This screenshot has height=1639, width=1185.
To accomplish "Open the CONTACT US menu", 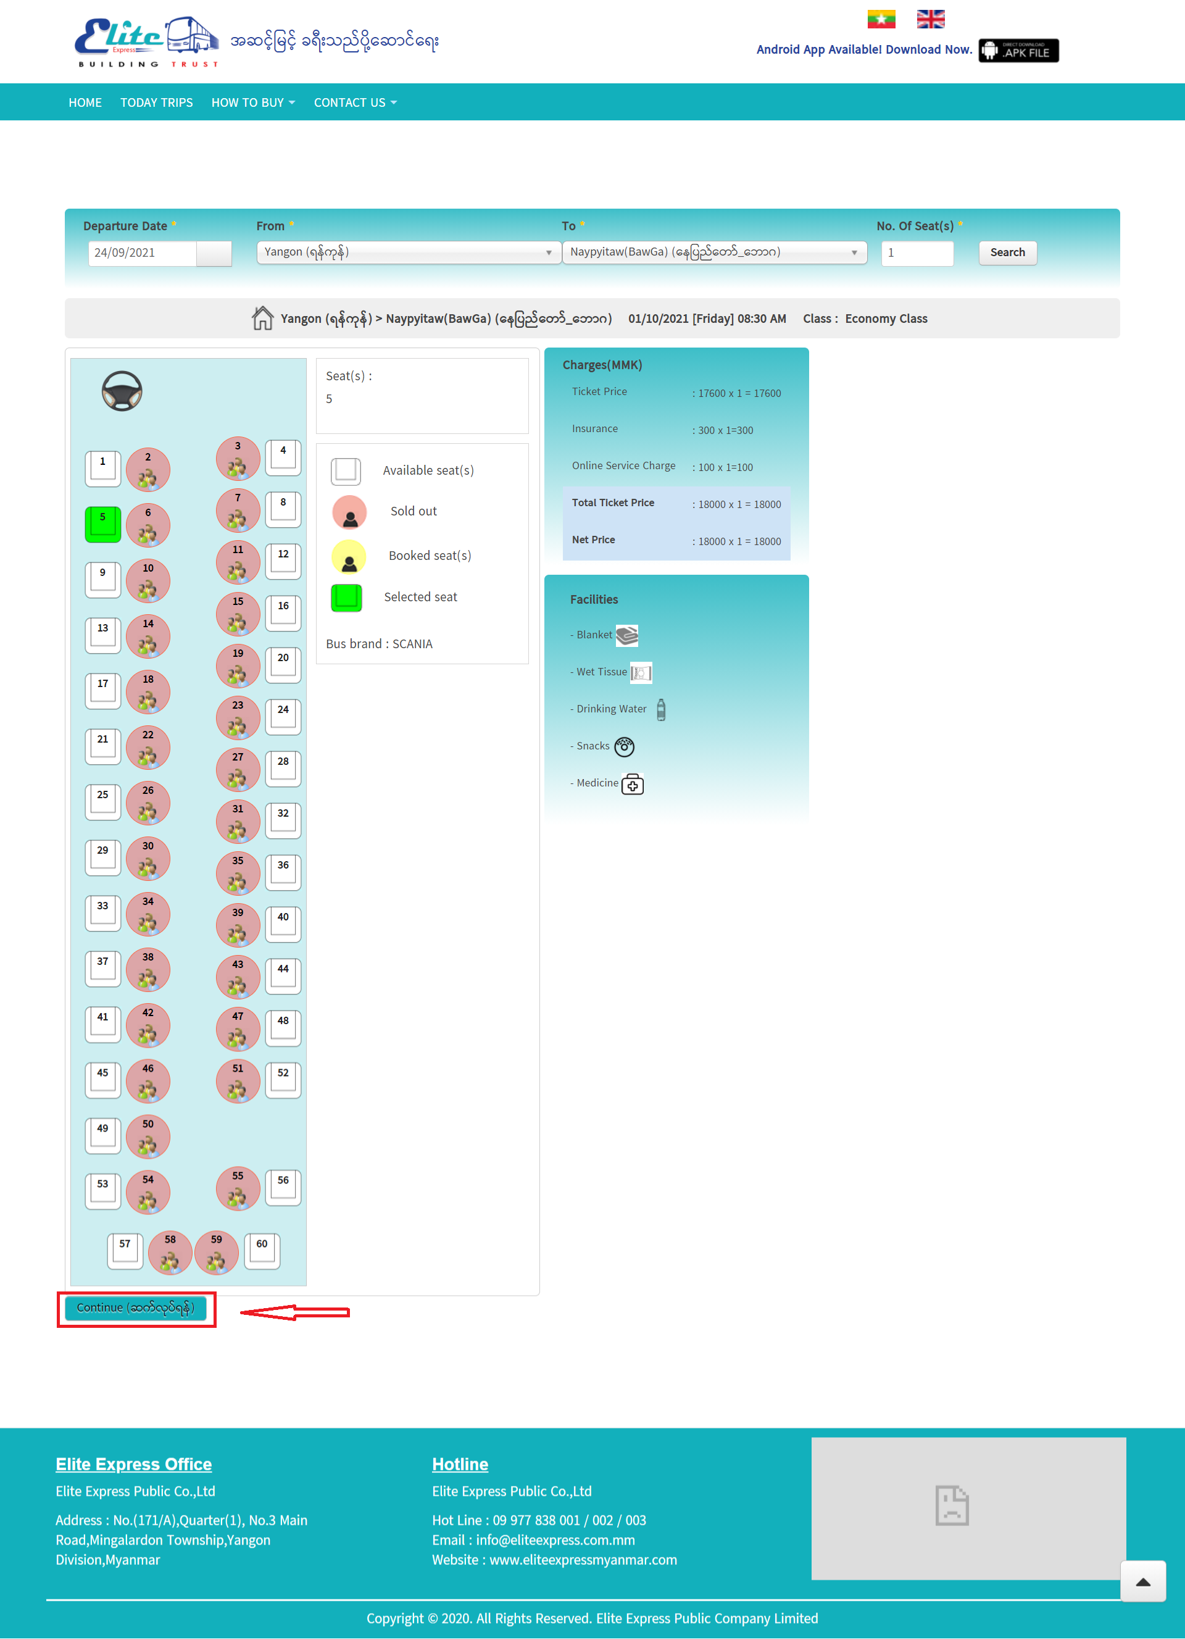I will coord(355,102).
